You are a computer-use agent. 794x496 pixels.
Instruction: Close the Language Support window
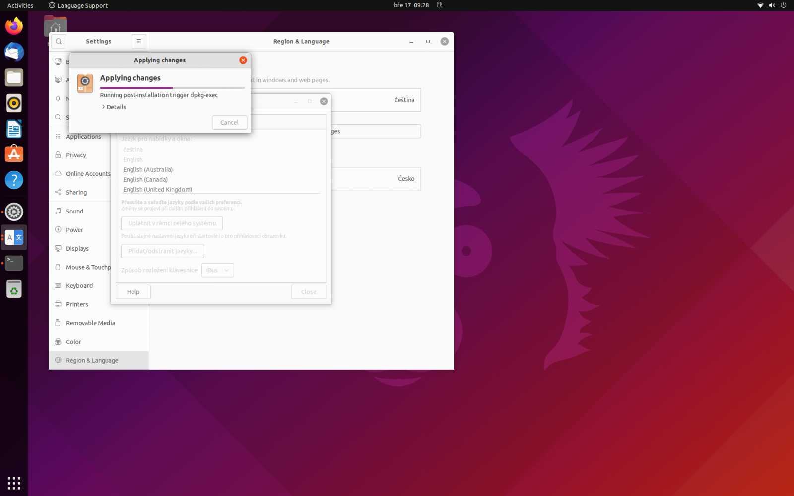click(324, 101)
